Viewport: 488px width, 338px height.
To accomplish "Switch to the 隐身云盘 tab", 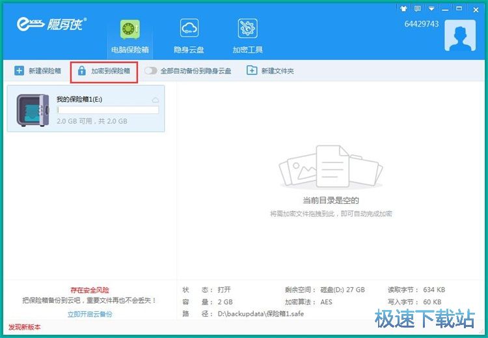I will pos(189,36).
